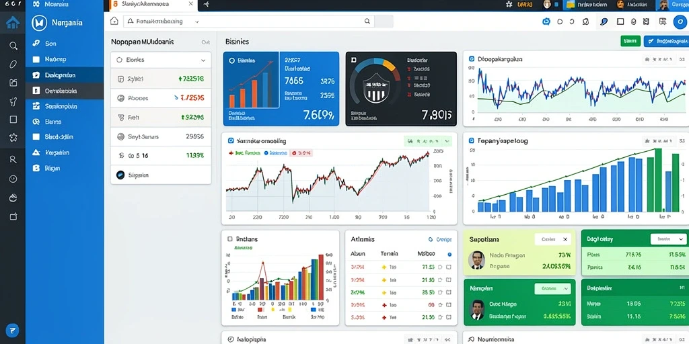
Task: Toggle the checkbox beside Bnetans chart title
Action: click(x=229, y=239)
